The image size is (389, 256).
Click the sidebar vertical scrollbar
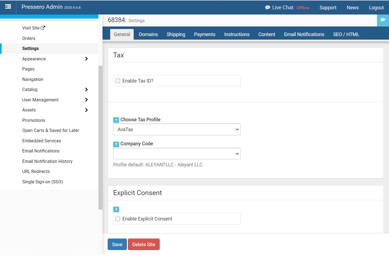(x=100, y=137)
